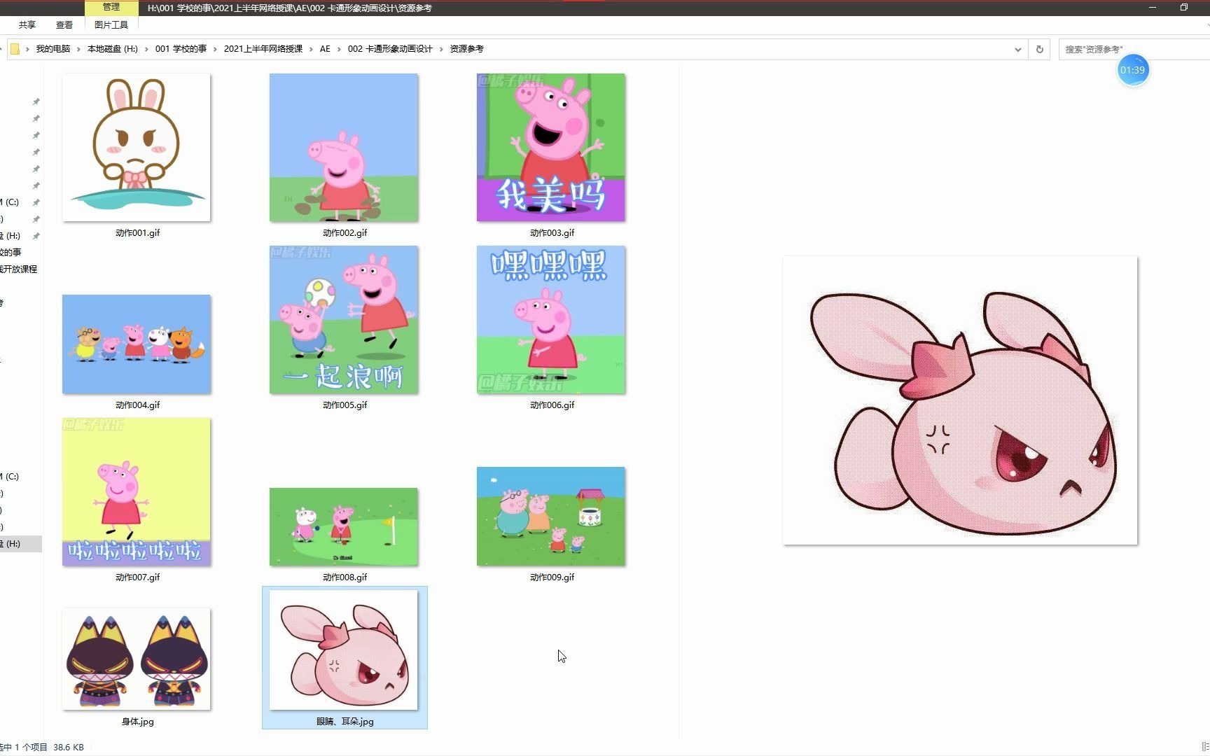Go to AE breadcrumb folder
1210x756 pixels.
(325, 49)
